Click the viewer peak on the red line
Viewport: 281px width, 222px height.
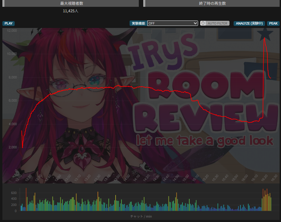click(x=264, y=38)
